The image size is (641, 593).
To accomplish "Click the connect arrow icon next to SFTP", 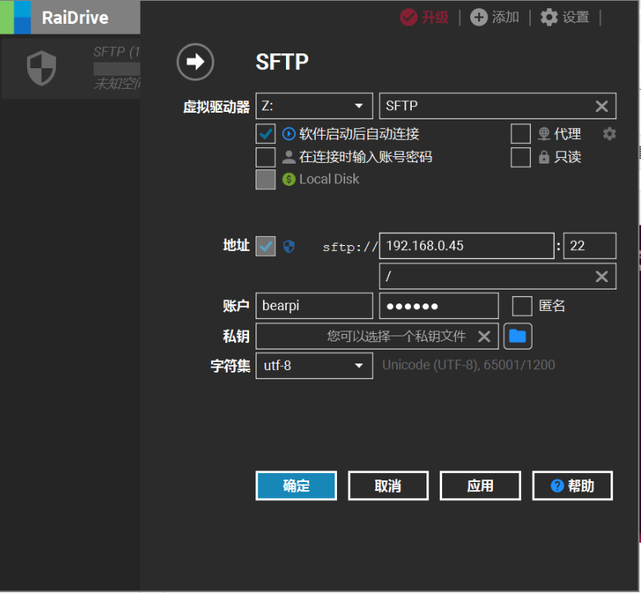I will pyautogui.click(x=196, y=62).
